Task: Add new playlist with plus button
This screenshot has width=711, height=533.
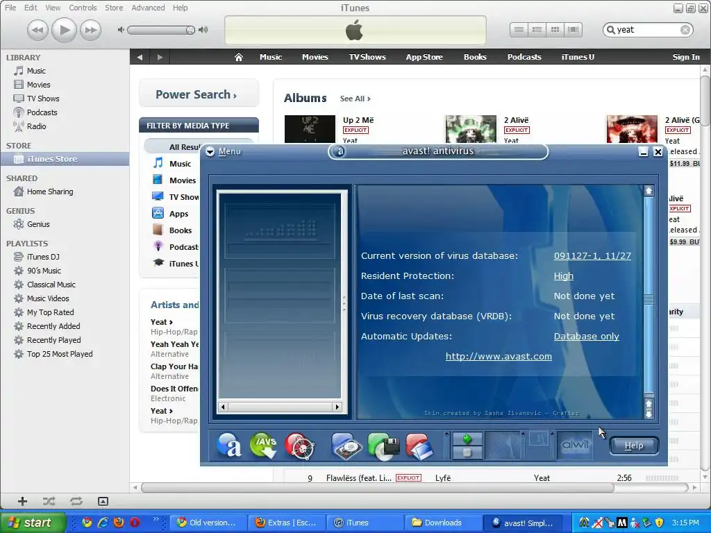Action: tap(22, 501)
